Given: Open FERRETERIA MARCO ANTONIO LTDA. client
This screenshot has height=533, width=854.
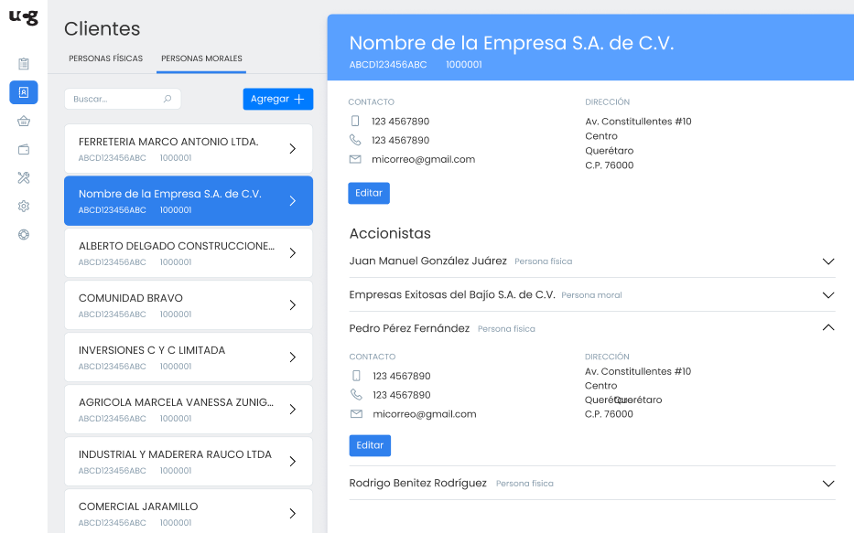Looking at the screenshot, I should (x=188, y=148).
